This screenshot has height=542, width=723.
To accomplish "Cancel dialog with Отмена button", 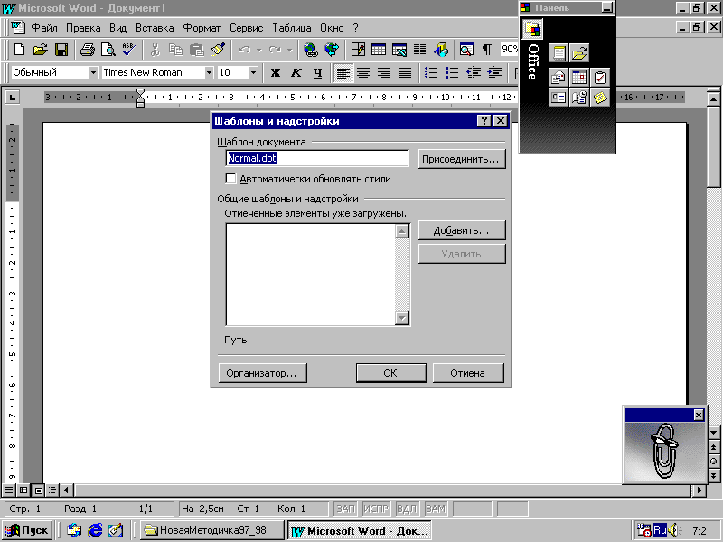I will tap(468, 373).
